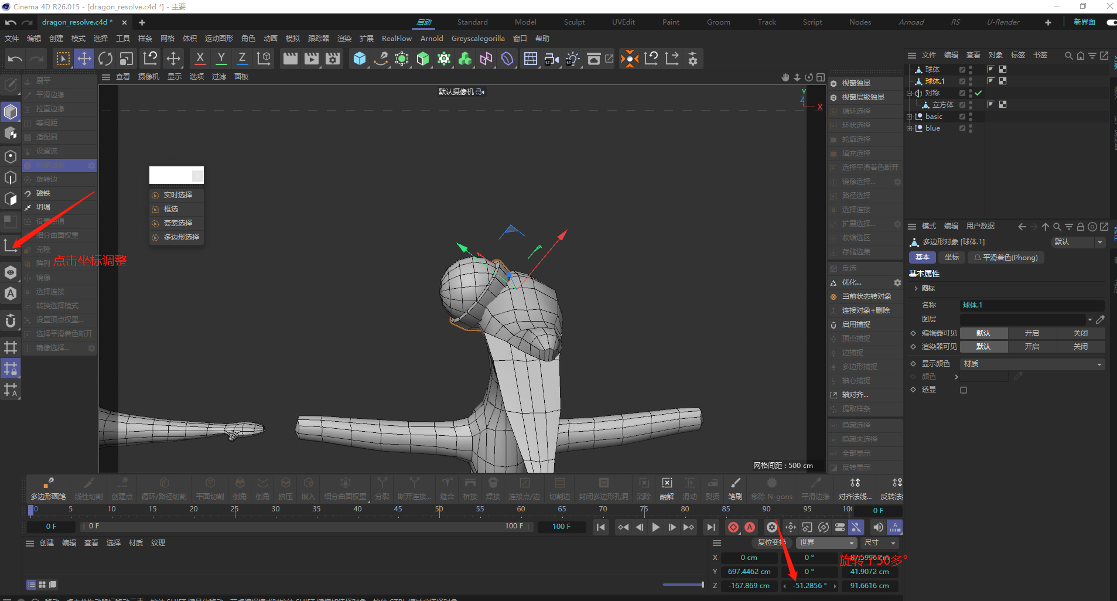This screenshot has height=601, width=1117.
Task: Choose Live Selection in the popup menu
Action: pyautogui.click(x=177, y=195)
